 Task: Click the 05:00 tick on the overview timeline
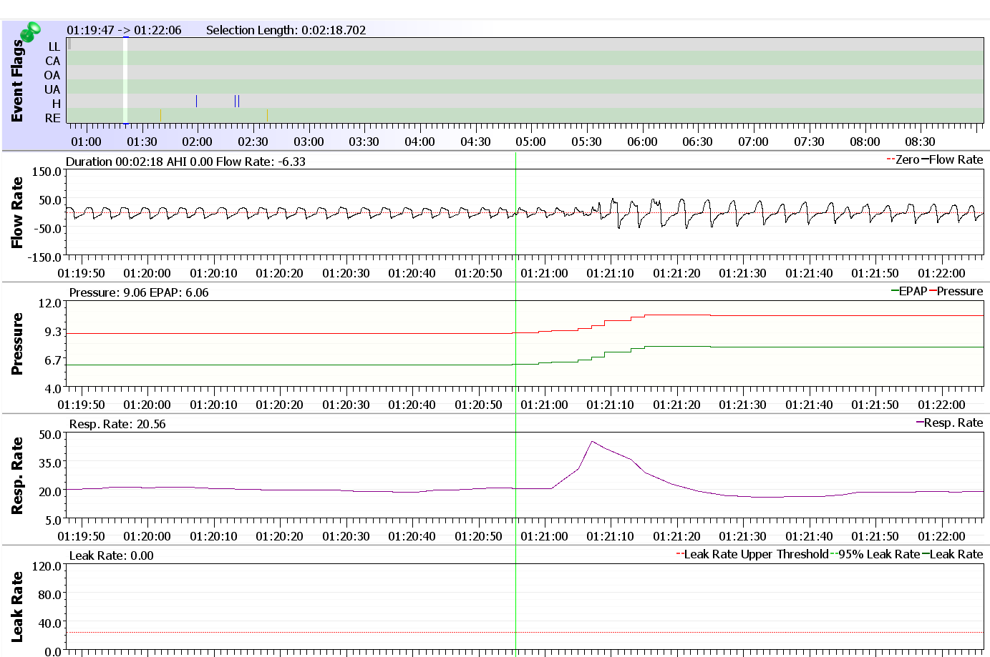pyautogui.click(x=530, y=142)
